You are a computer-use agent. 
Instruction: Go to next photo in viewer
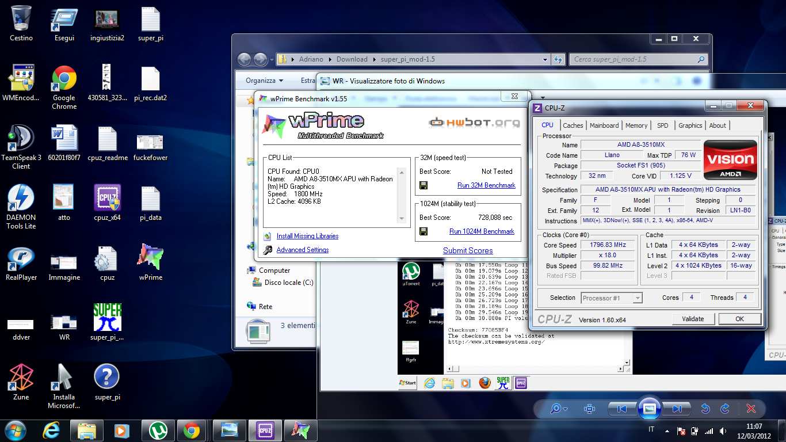point(677,409)
